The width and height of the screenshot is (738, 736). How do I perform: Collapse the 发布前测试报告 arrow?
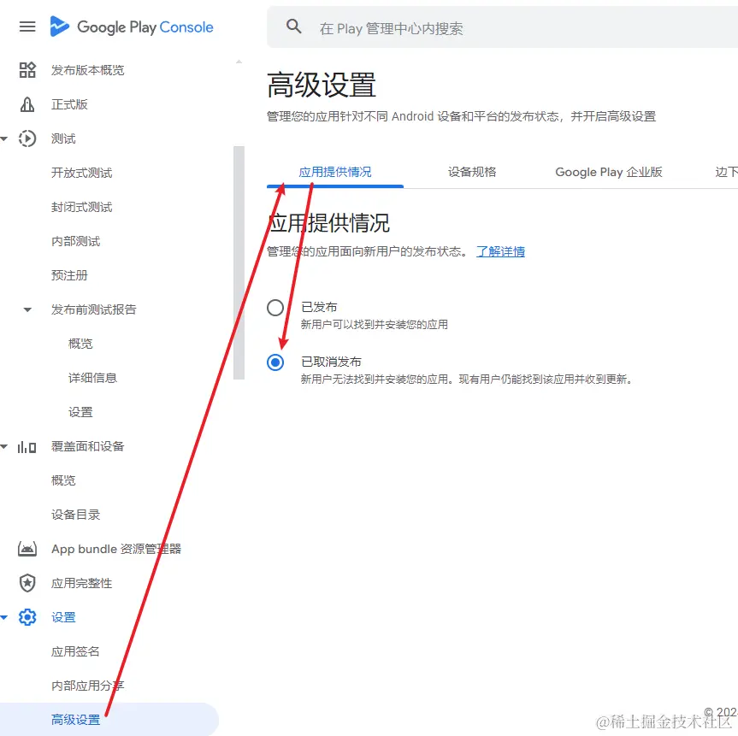pos(27,309)
